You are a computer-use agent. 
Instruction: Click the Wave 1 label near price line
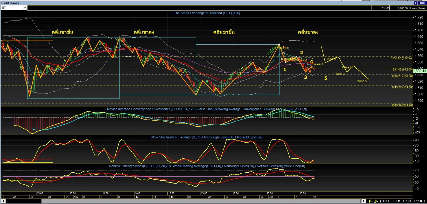(318, 64)
